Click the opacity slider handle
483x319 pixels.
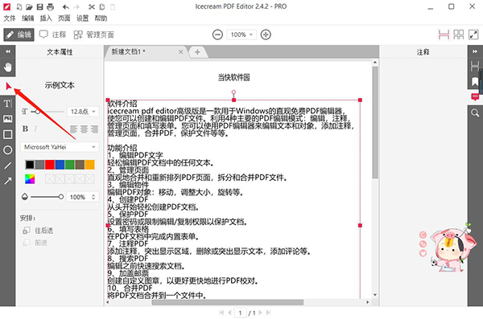point(61,197)
